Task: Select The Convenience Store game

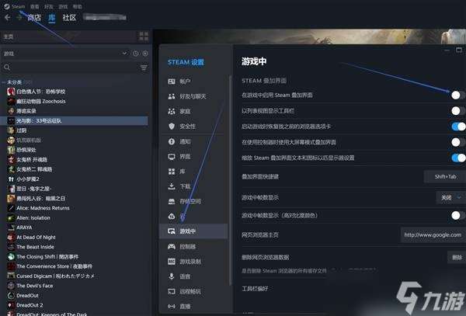Action: pos(50,266)
